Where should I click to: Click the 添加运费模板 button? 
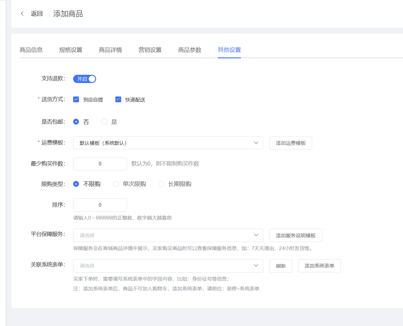(291, 143)
